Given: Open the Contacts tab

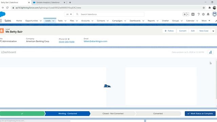Looking at the screenshot, I should (101, 21).
